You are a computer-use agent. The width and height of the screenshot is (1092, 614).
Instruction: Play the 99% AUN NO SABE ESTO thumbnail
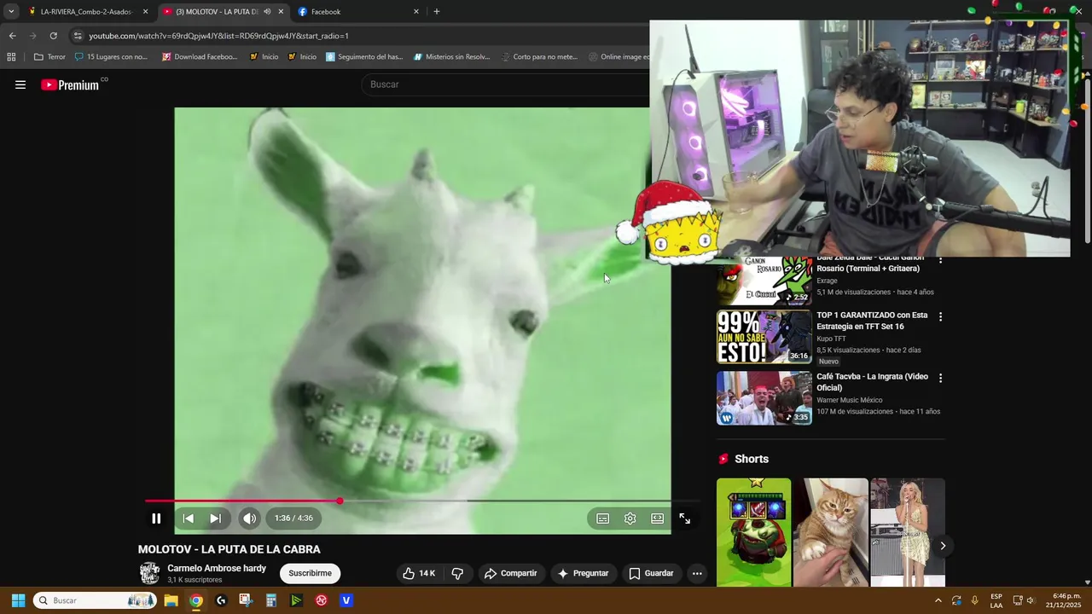pyautogui.click(x=764, y=337)
